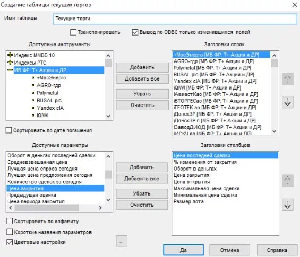Select Средневзвешанная цена parameter

[x=55, y=162]
